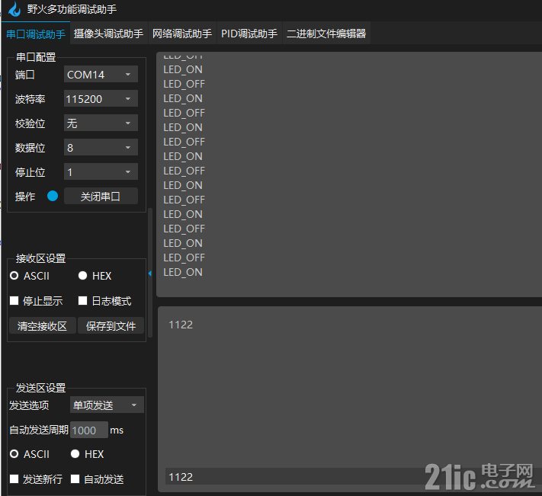
Task: Open the 发送选项 单项发送 dropdown
Action: (x=107, y=405)
